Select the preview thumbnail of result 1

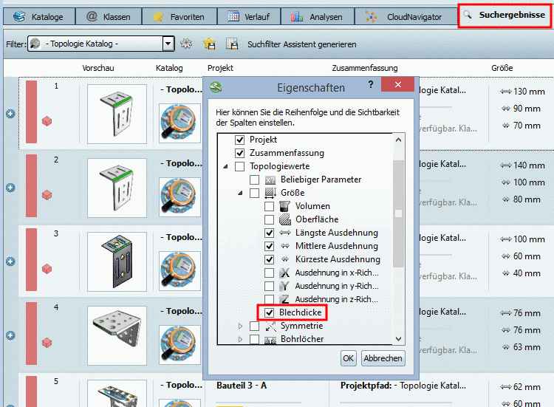click(117, 114)
